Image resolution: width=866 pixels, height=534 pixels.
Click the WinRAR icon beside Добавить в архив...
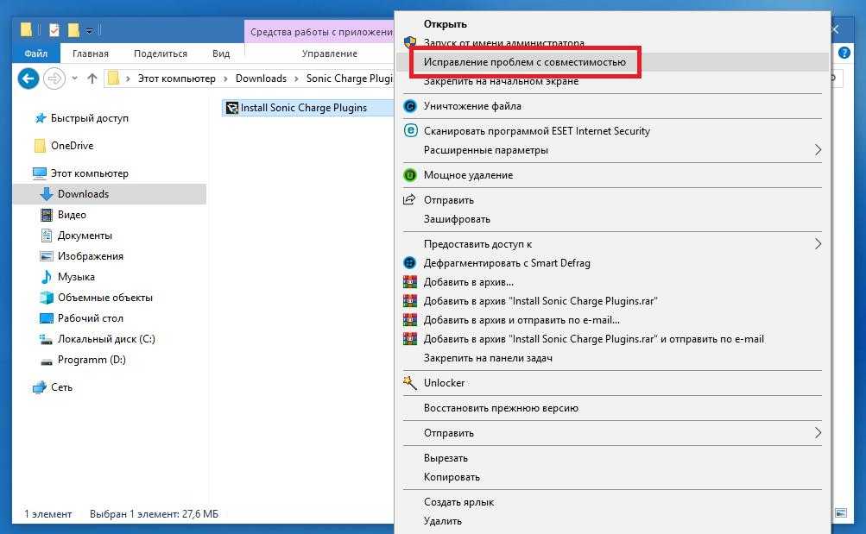[410, 282]
